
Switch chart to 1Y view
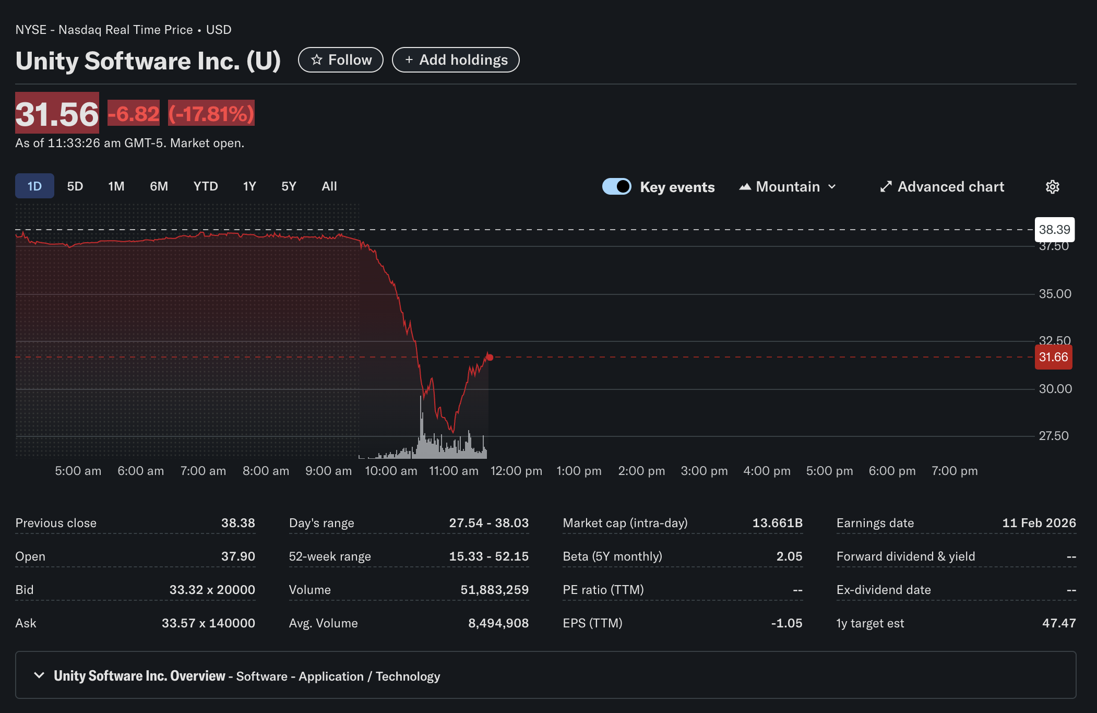click(249, 186)
